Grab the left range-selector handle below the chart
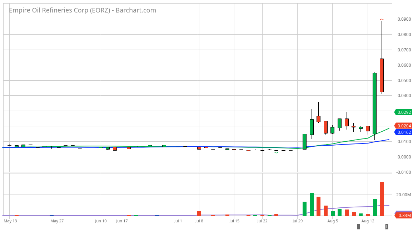The image size is (413, 232). pyautogui.click(x=358, y=227)
